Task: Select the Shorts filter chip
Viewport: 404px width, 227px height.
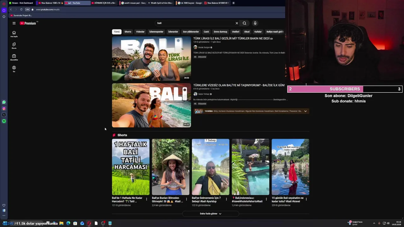Action: point(128,32)
